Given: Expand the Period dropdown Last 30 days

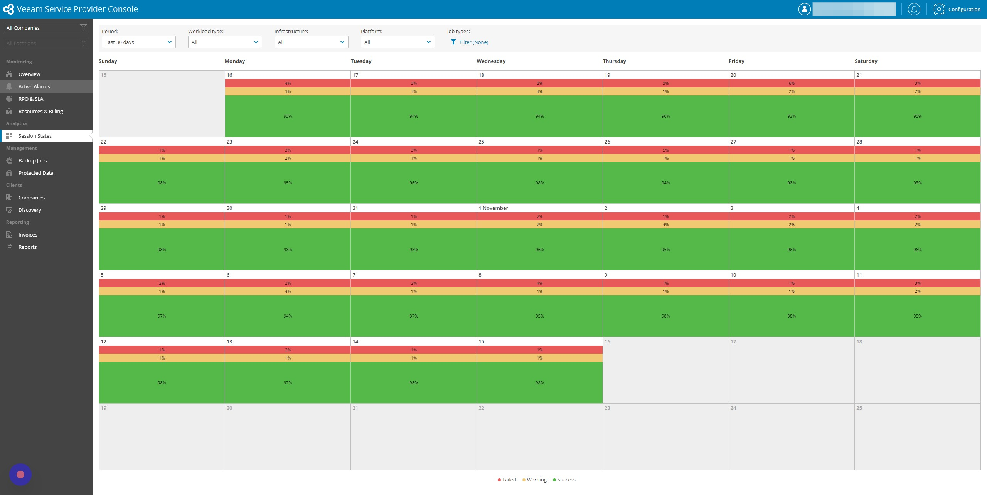Looking at the screenshot, I should 138,42.
